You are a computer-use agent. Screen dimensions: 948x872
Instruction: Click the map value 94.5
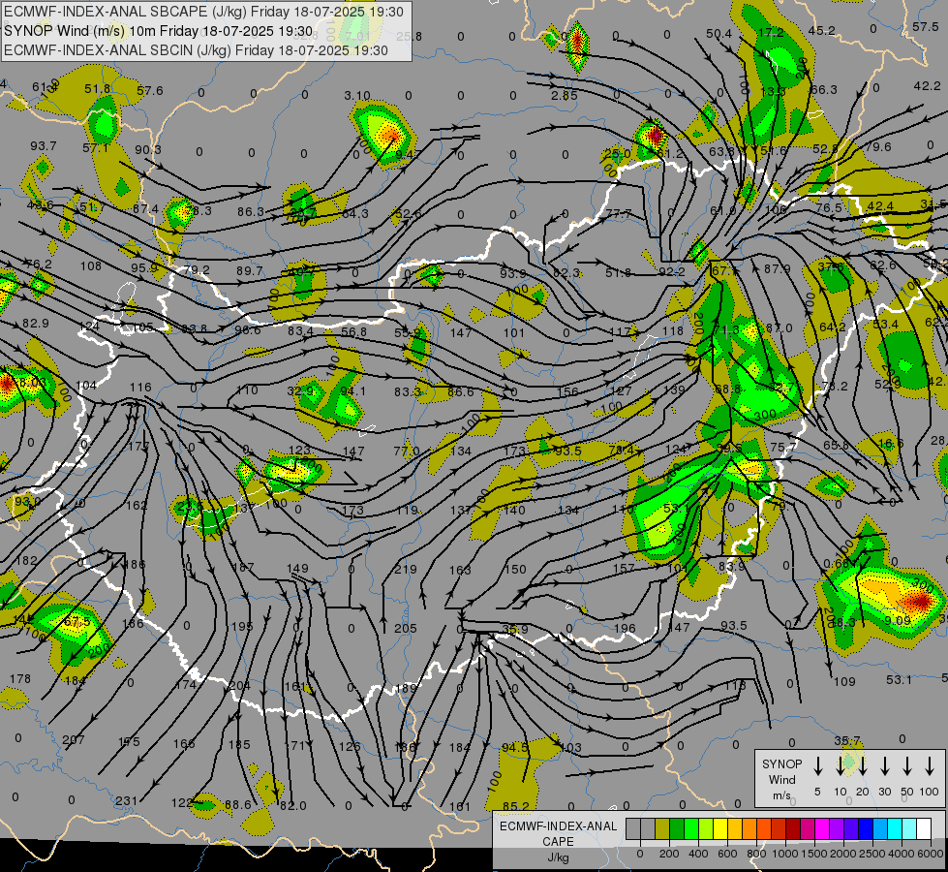pyautogui.click(x=515, y=748)
